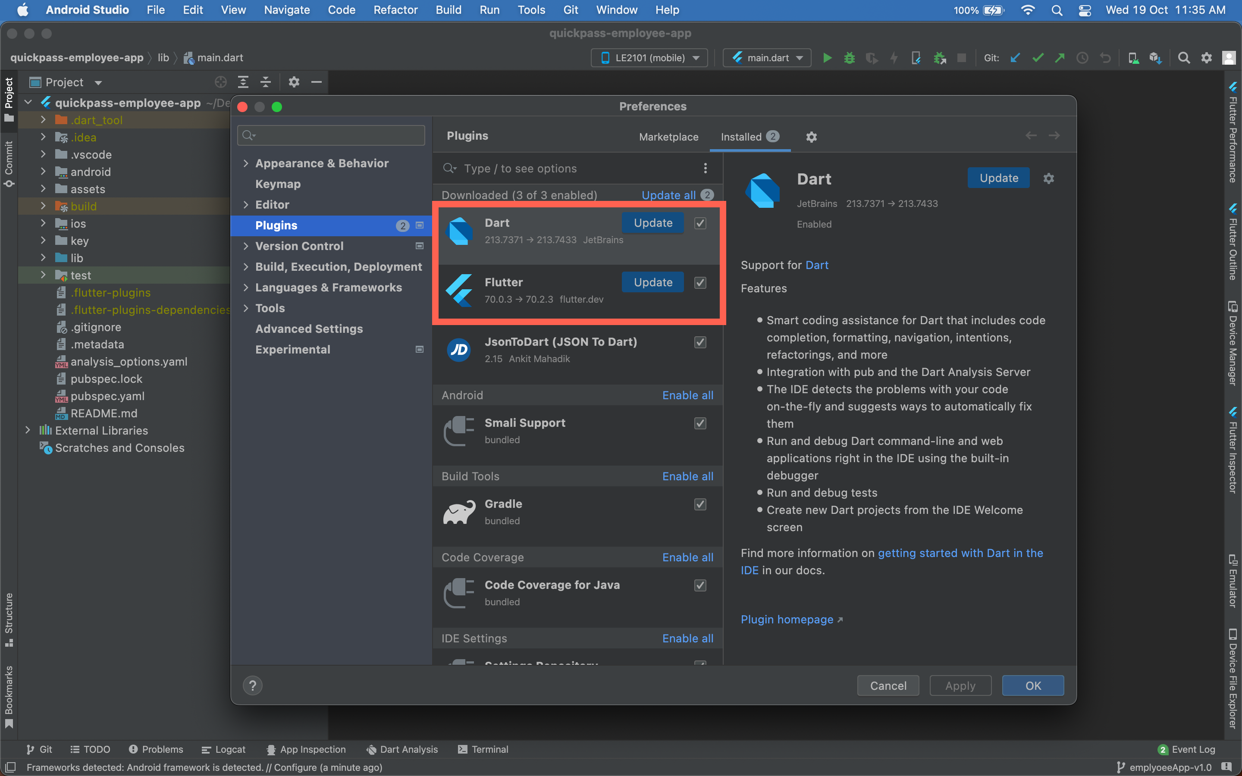Click the Preferences help question mark
The height and width of the screenshot is (776, 1242).
253,685
